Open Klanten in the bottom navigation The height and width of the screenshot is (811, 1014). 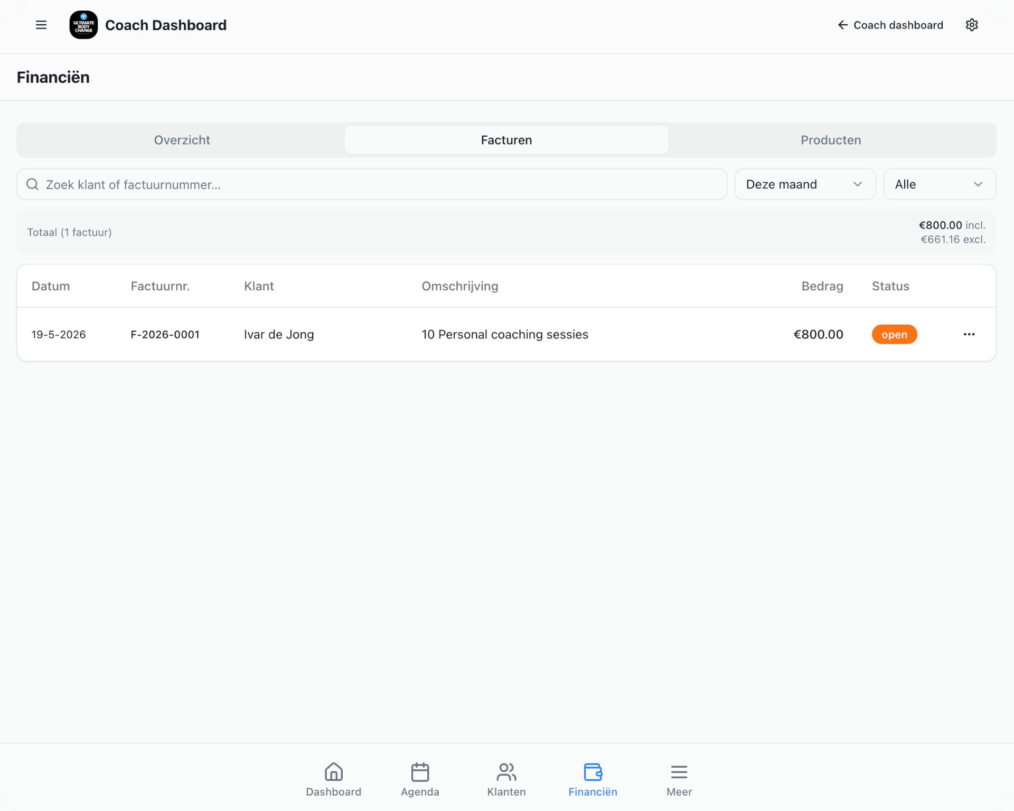click(x=506, y=779)
